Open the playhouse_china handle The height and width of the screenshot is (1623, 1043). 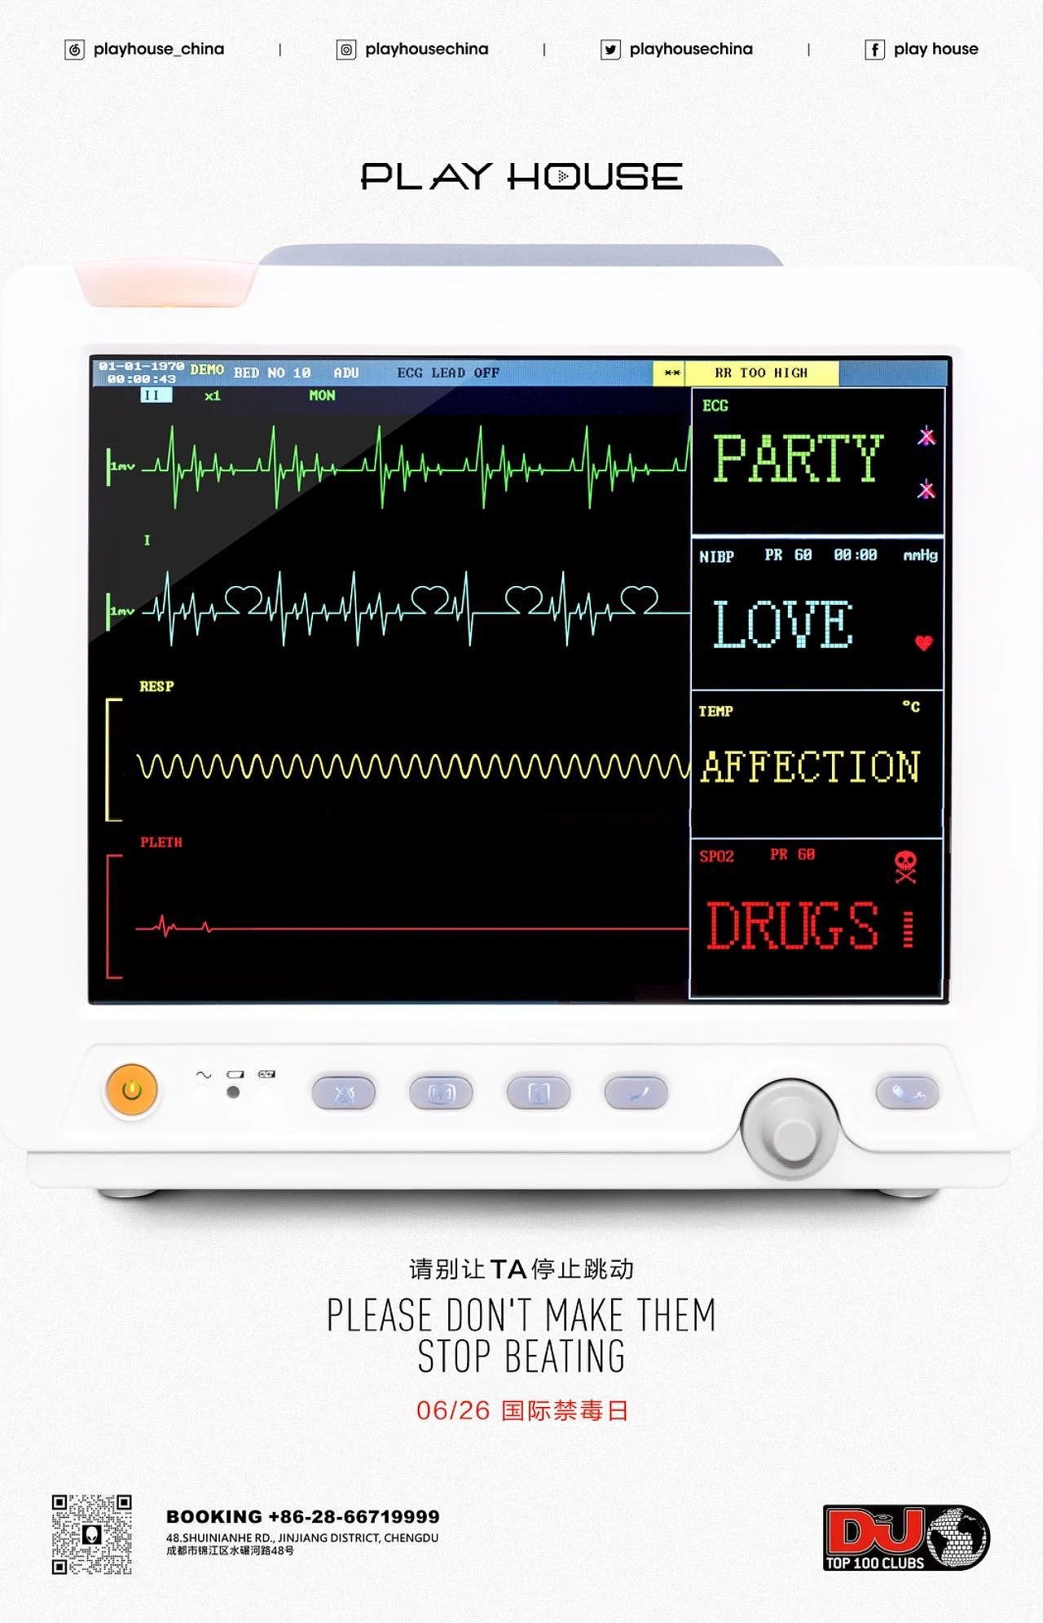pos(159,49)
